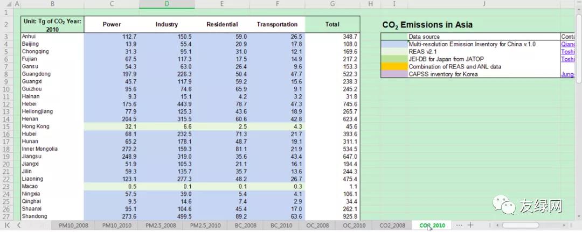Image resolution: width=582 pixels, height=232 pixels.
Task: Go to the OC_2008 sheet tab
Action: [317, 225]
